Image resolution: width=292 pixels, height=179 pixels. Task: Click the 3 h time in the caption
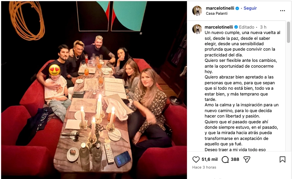[263, 27]
